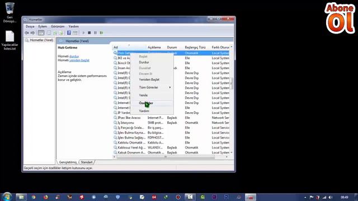
Task: Open the Görünüm menu
Action: pos(58,26)
